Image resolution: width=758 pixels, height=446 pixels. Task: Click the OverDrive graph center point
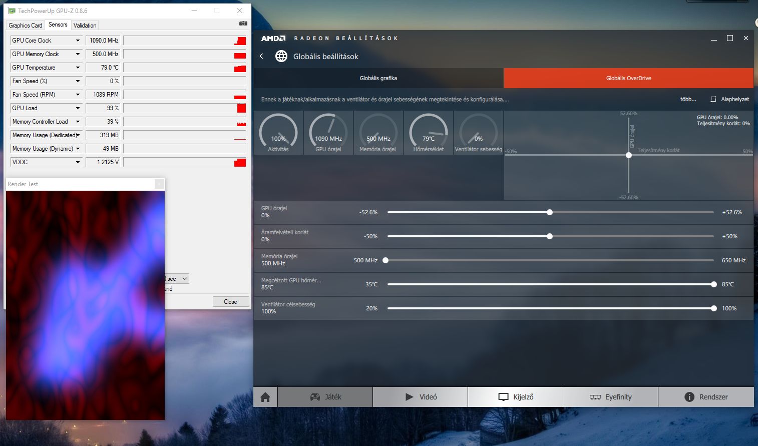coord(629,155)
